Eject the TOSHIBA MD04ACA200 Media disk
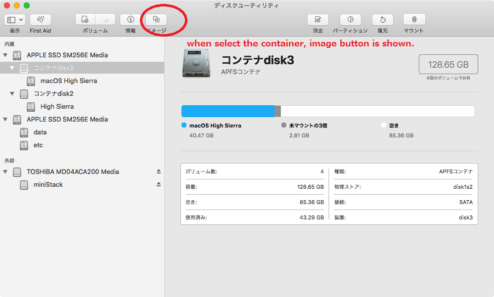This screenshot has height=297, width=494. pos(159,171)
